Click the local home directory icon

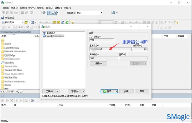coord(63,22)
